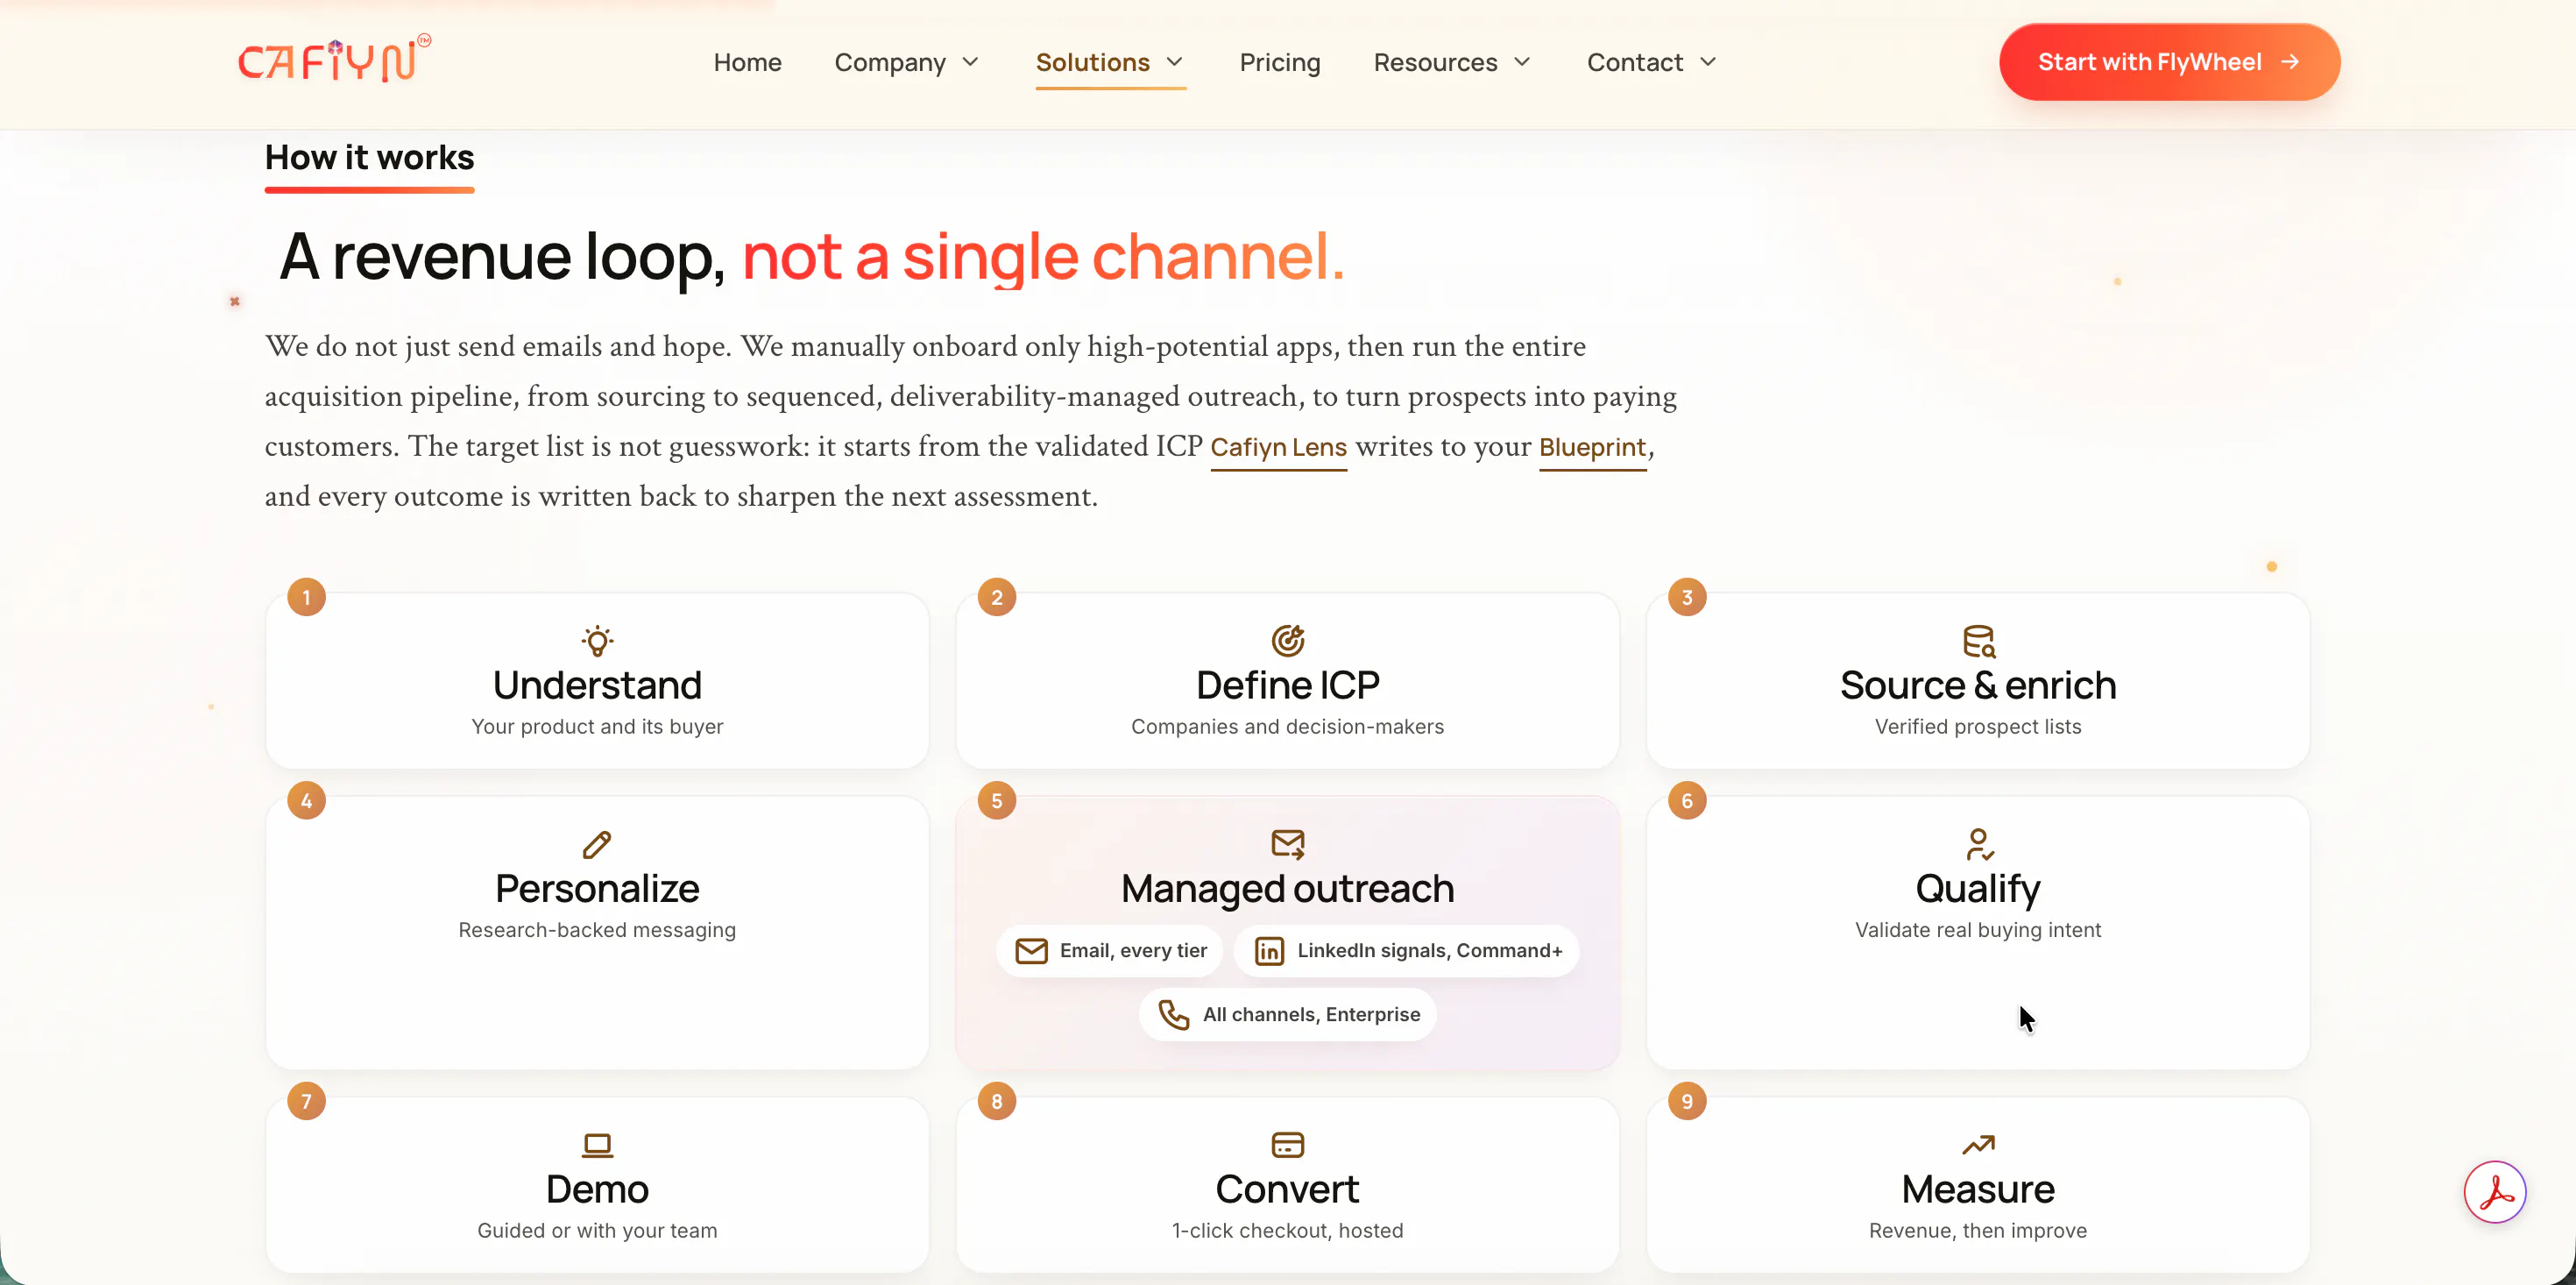Open the Company menu
Viewport: 2576px width, 1285px height.
pos(907,62)
